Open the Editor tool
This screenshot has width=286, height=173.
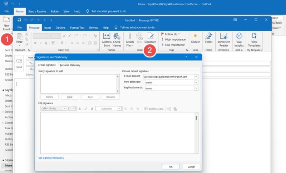pyautogui.click(x=209, y=38)
